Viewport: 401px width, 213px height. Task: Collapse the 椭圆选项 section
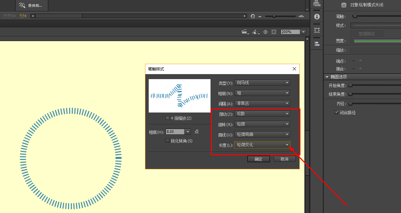[x=327, y=77]
